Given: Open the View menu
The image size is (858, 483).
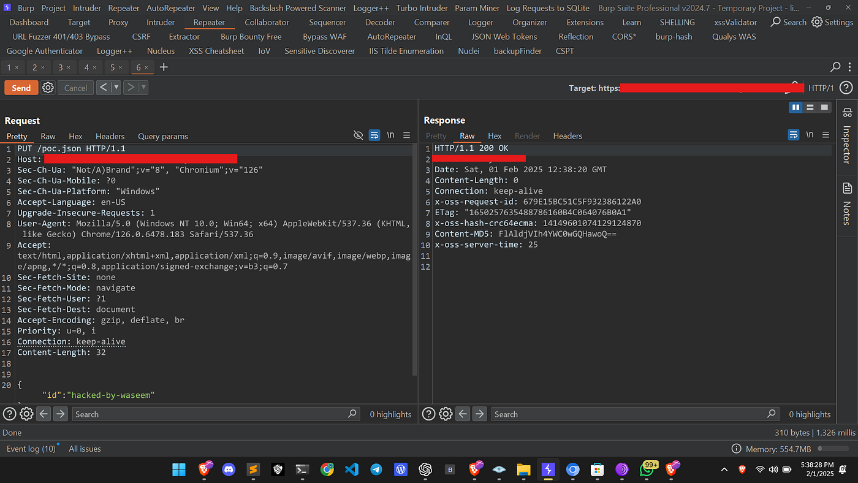Looking at the screenshot, I should [x=210, y=8].
